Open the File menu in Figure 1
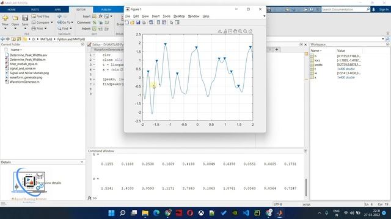The height and width of the screenshot is (219, 391). pos(128,16)
